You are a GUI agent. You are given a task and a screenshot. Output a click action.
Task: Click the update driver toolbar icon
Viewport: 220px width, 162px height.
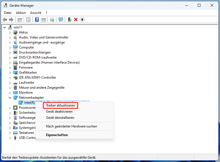click(52, 20)
